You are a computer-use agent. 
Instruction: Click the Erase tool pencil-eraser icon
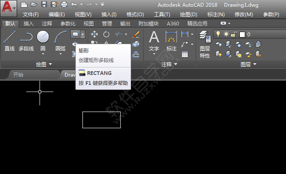coord(136,34)
